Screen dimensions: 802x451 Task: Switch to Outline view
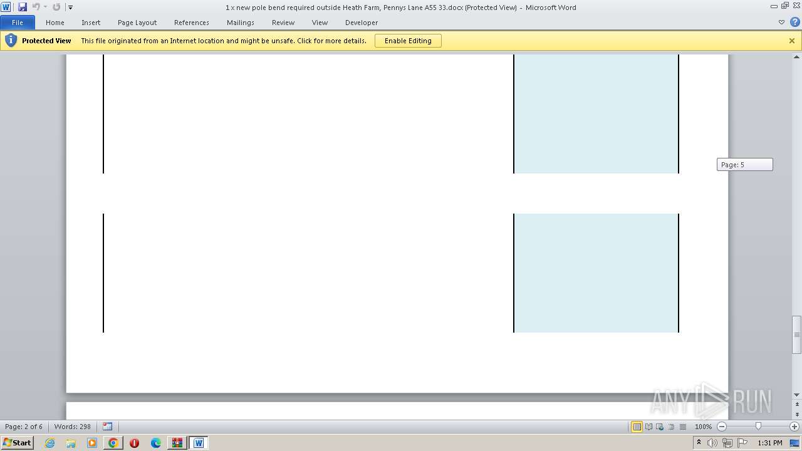pyautogui.click(x=672, y=427)
